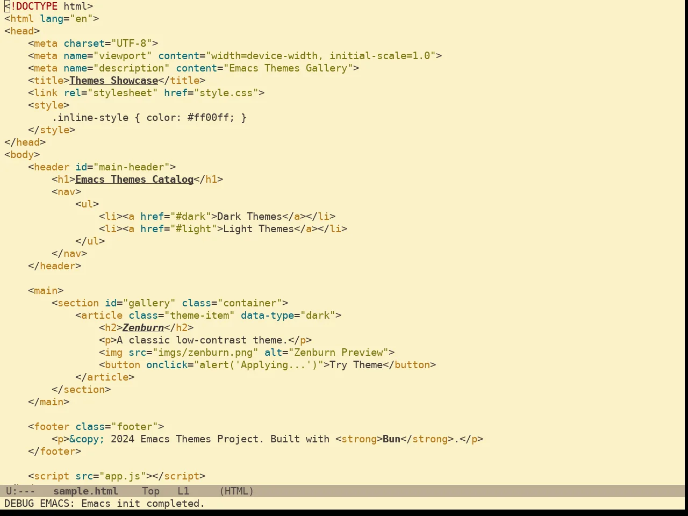Click the bold Bun text in strong tag

point(392,439)
